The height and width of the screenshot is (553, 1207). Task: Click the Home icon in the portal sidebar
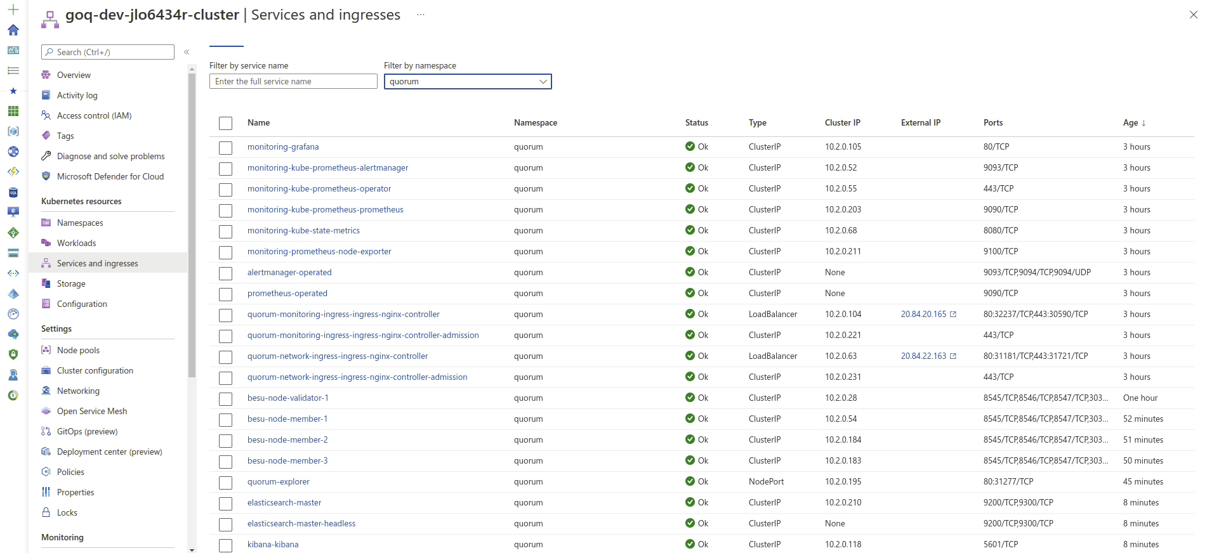pyautogui.click(x=13, y=30)
